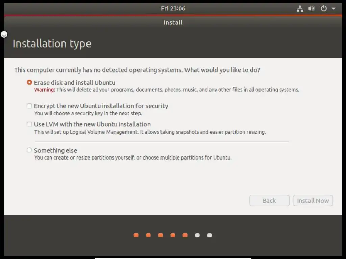Open the network status icon in top bar
The width and height of the screenshot is (346, 259).
pos(300,8)
